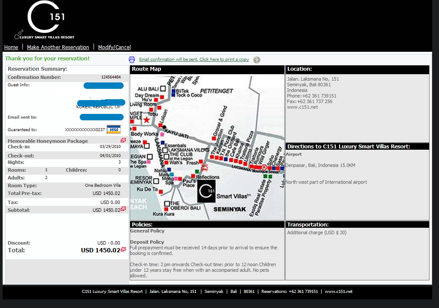Click the Visa card icon

click(114, 129)
